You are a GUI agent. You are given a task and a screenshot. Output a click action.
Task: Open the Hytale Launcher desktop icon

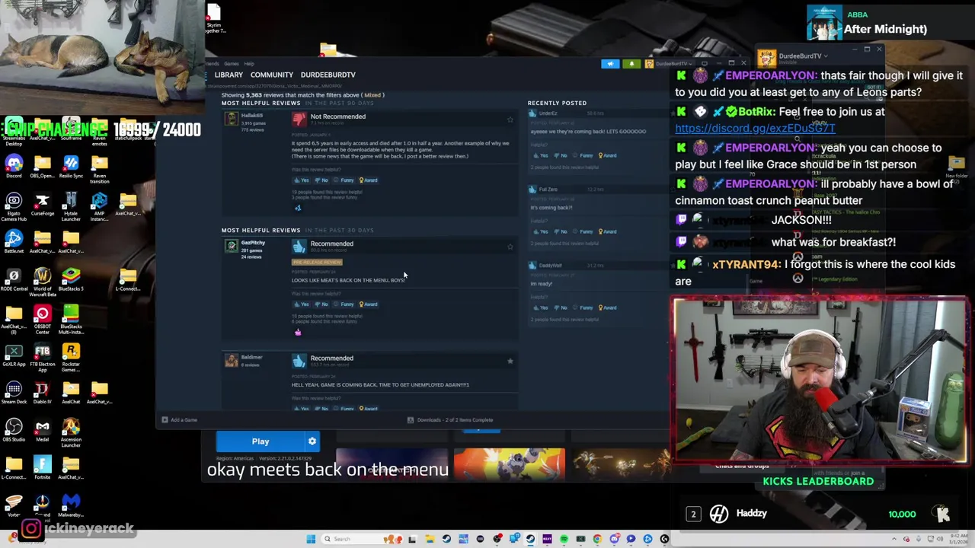tap(71, 206)
